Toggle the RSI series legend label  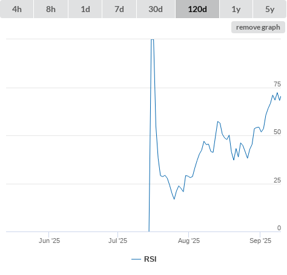point(150,259)
